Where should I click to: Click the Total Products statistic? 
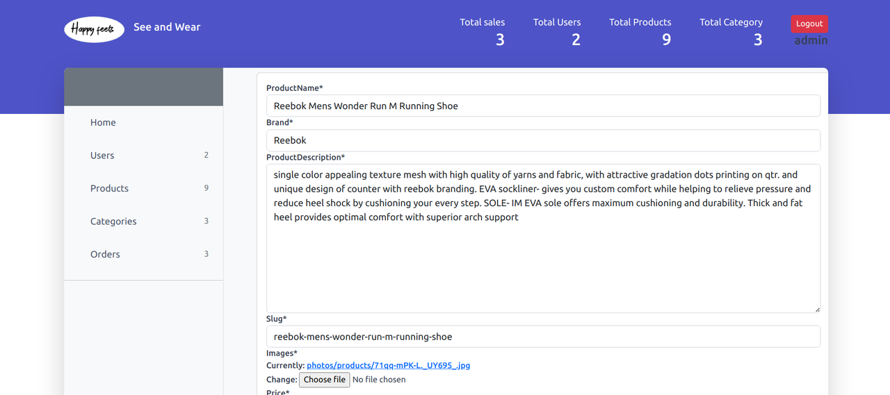tap(640, 33)
